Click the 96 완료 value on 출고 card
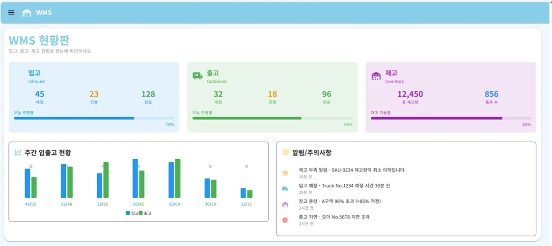Image resolution: width=552 pixels, height=246 pixels. (327, 94)
